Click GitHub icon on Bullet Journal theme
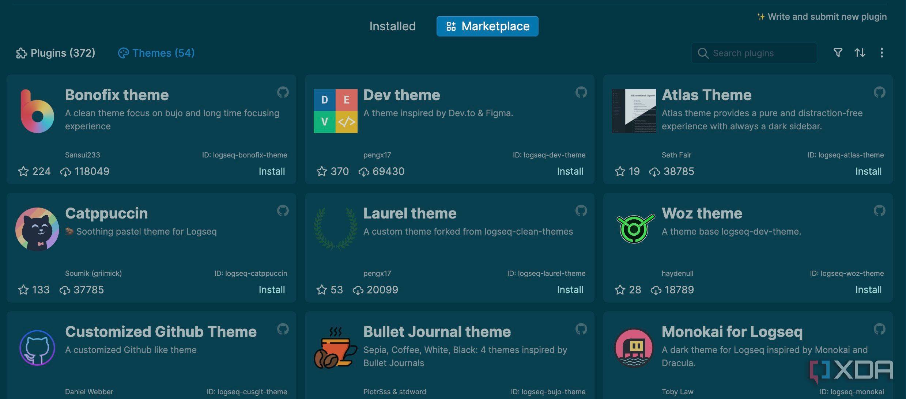 click(x=581, y=329)
